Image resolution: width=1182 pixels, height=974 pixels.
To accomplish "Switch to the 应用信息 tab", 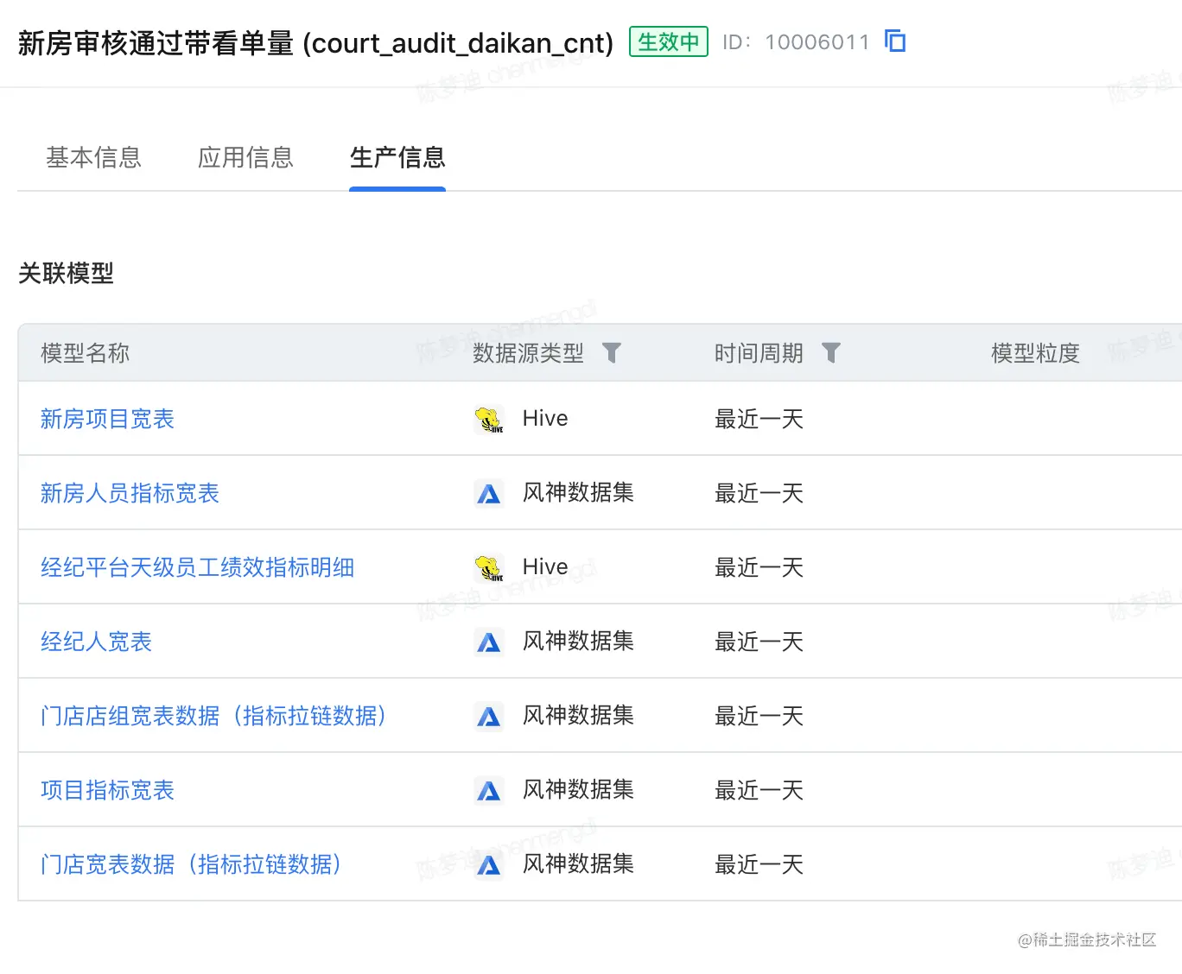I will [245, 157].
